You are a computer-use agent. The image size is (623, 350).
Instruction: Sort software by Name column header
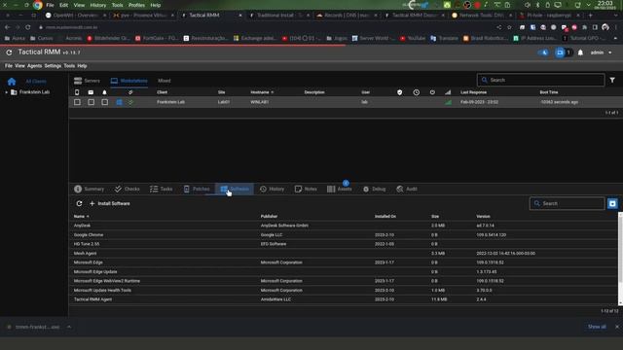[x=82, y=216]
